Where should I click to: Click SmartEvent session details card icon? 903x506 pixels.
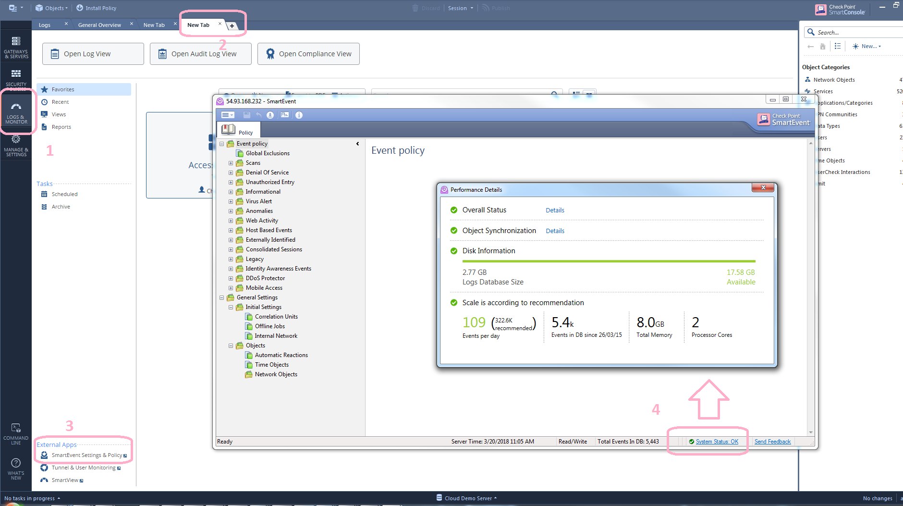click(x=285, y=115)
